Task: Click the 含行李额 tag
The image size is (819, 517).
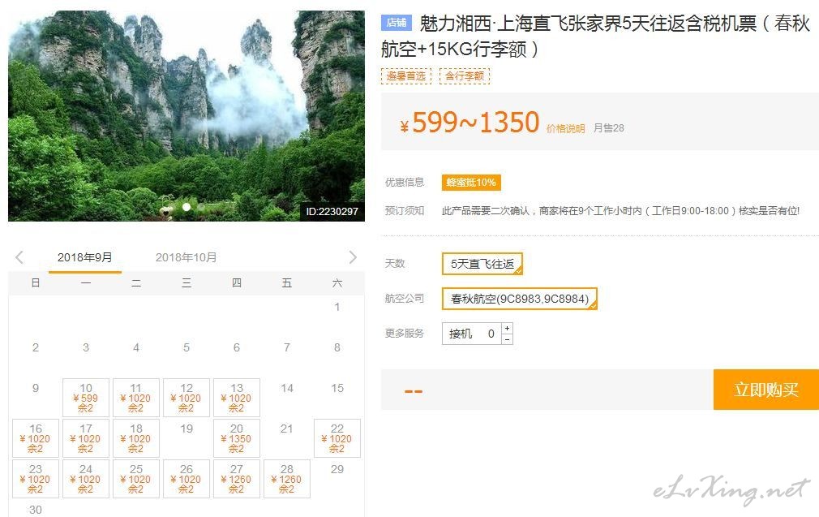Action: coord(465,75)
